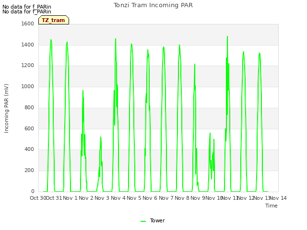307x230 pixels.
Task: Click the first No data for f_PARin message
Action: tap(27, 7)
